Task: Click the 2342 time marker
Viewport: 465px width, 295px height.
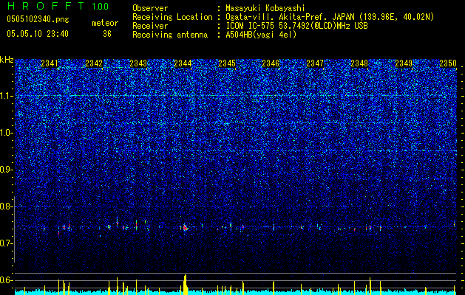Action: click(94, 63)
